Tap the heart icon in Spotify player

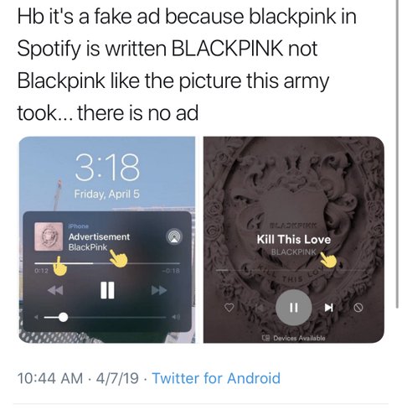(229, 308)
